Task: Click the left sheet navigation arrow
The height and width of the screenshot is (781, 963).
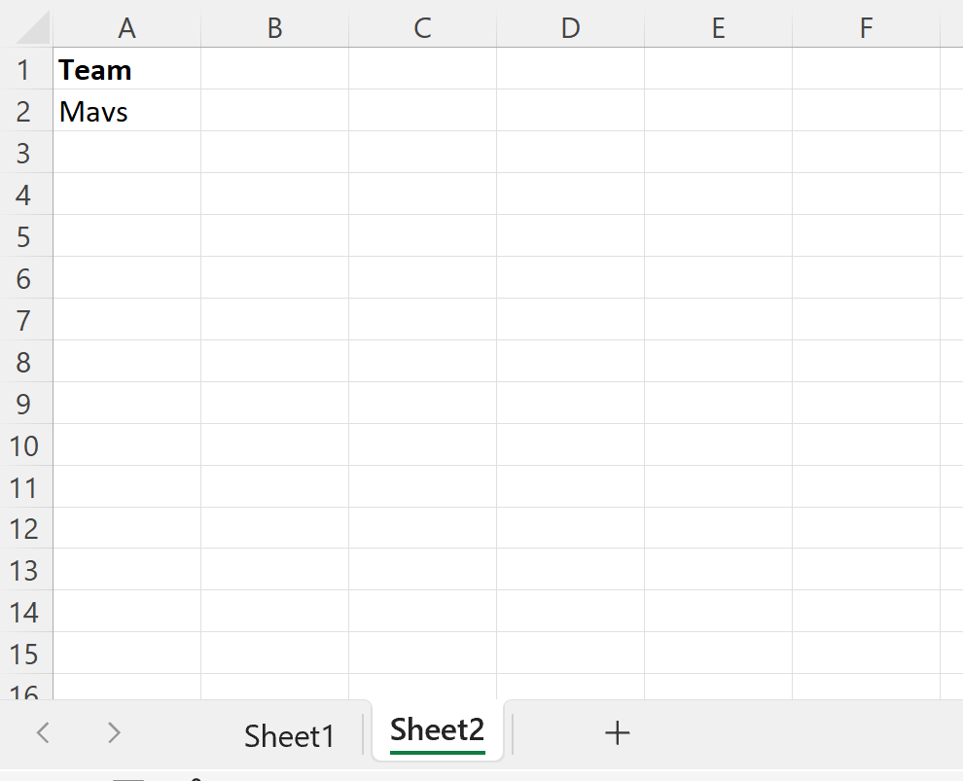Action: coord(43,732)
